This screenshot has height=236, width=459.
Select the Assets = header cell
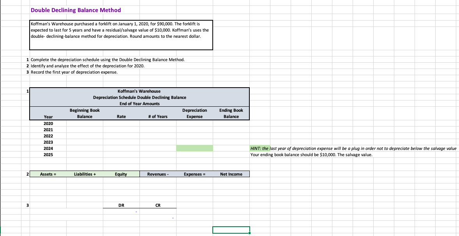click(48, 174)
